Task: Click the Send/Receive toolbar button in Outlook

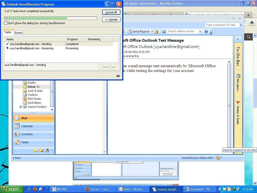Action: click(139, 31)
